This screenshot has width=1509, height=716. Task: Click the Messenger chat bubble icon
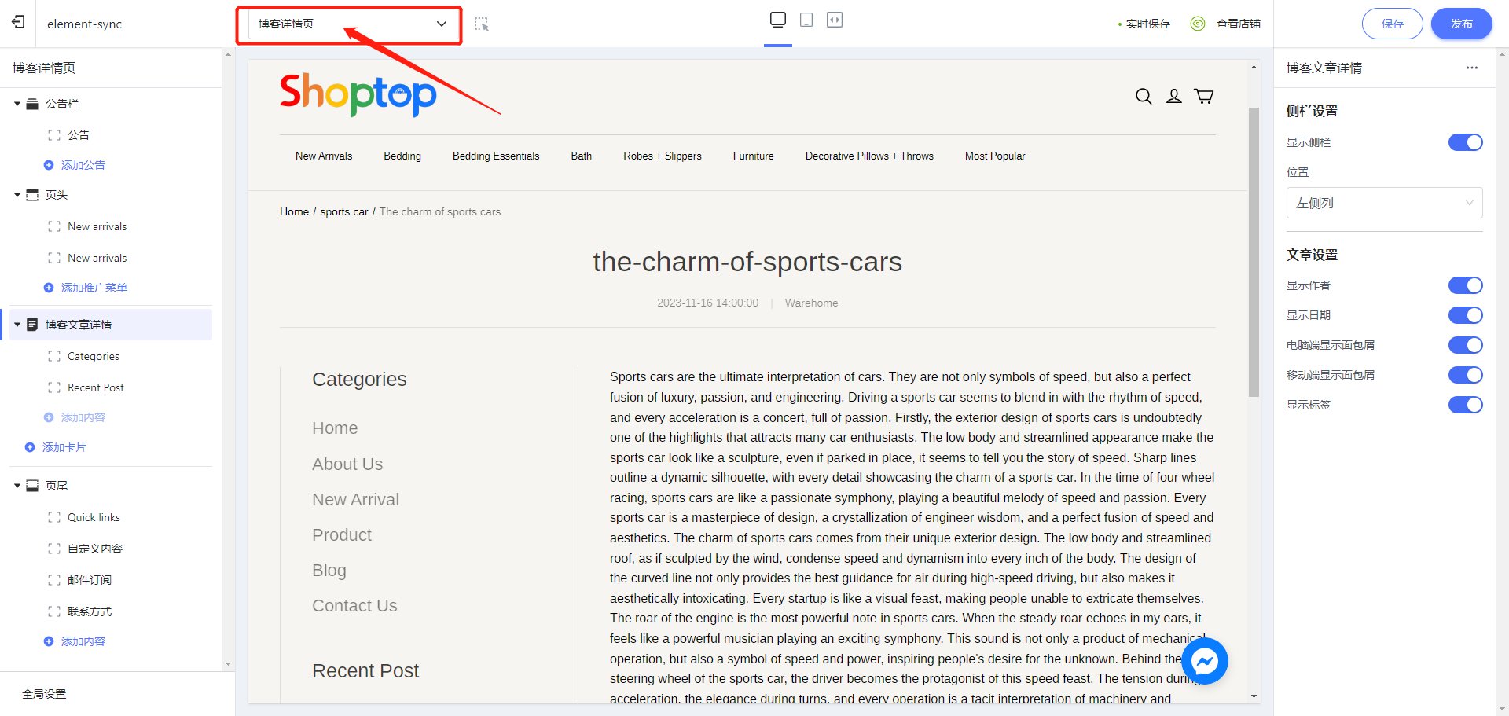tap(1204, 661)
